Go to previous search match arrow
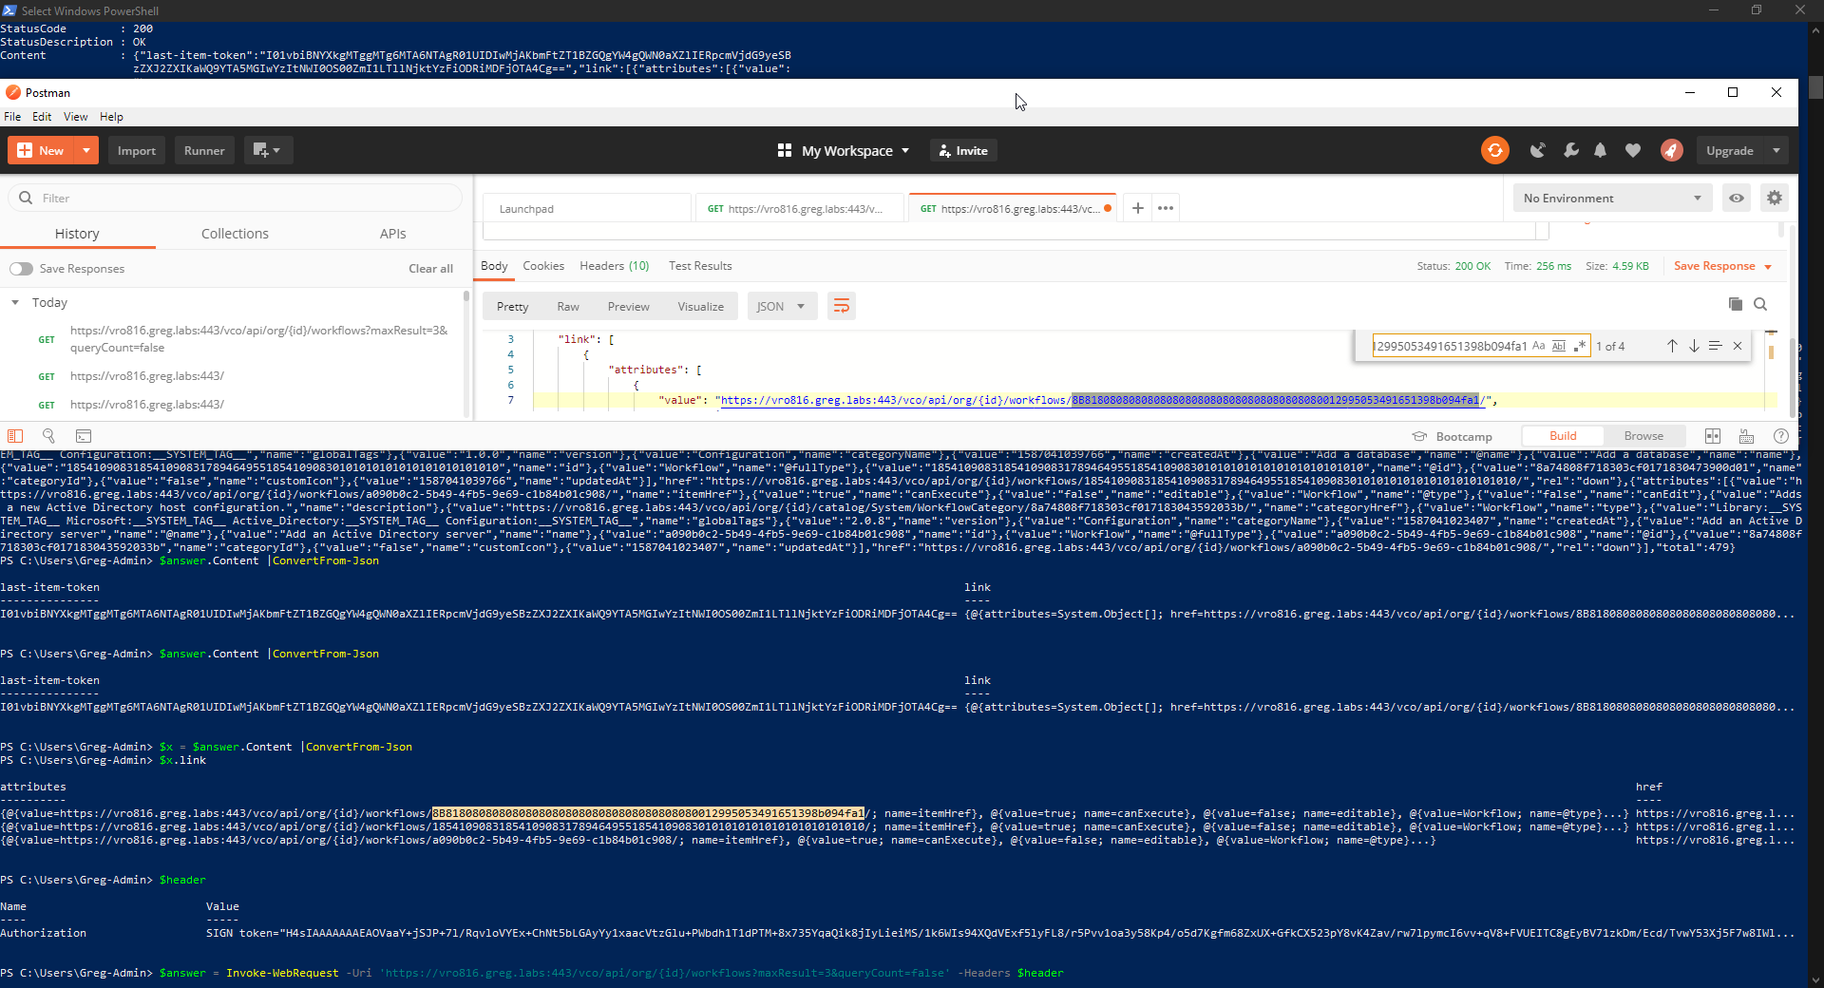This screenshot has height=988, width=1824. pos(1672,346)
